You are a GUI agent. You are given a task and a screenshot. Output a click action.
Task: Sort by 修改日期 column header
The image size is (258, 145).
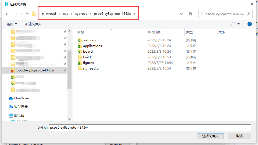tap(154, 32)
